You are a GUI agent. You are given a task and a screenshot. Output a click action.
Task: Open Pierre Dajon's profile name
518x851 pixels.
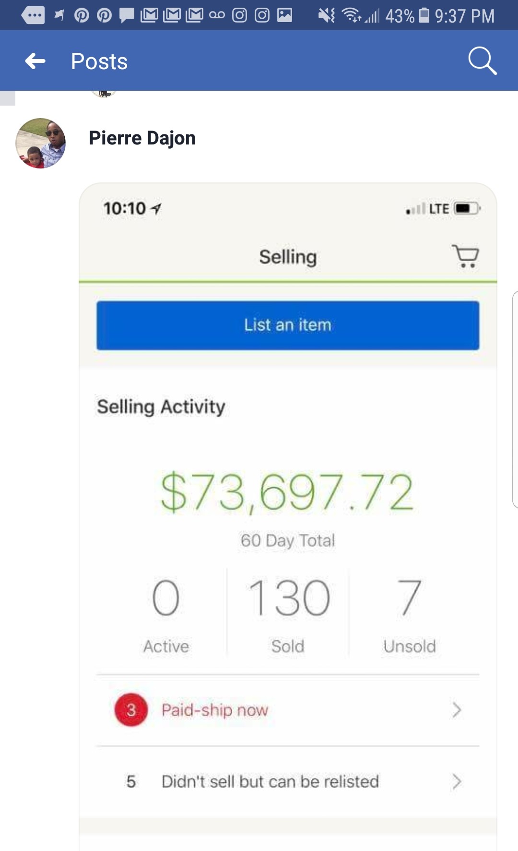pyautogui.click(x=142, y=138)
